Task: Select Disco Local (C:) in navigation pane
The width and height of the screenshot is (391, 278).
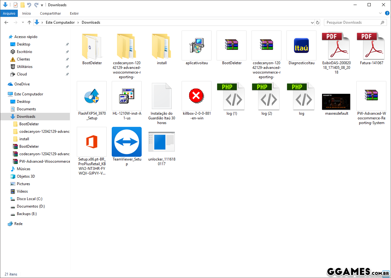Action: coord(29,199)
